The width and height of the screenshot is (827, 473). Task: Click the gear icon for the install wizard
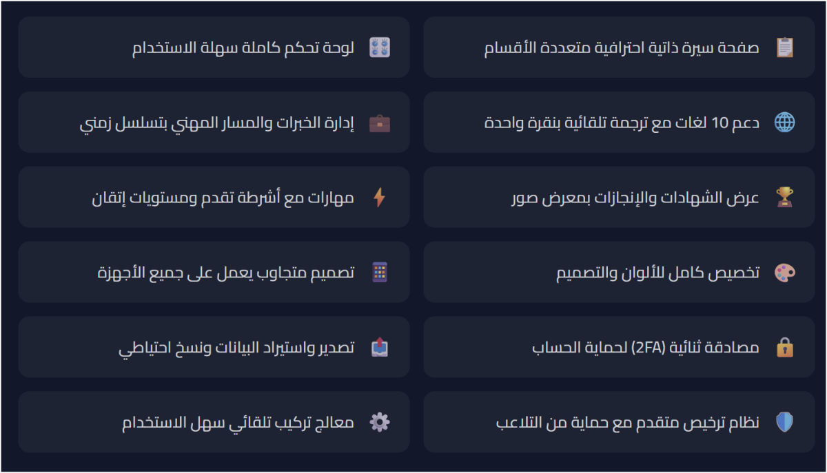point(379,422)
